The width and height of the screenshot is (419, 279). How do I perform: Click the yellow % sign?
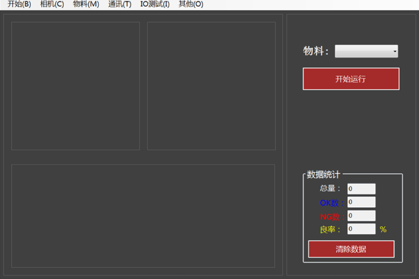(383, 229)
